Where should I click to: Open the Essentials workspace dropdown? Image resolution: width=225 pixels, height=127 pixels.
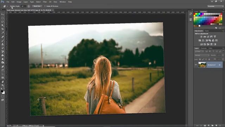215,6
